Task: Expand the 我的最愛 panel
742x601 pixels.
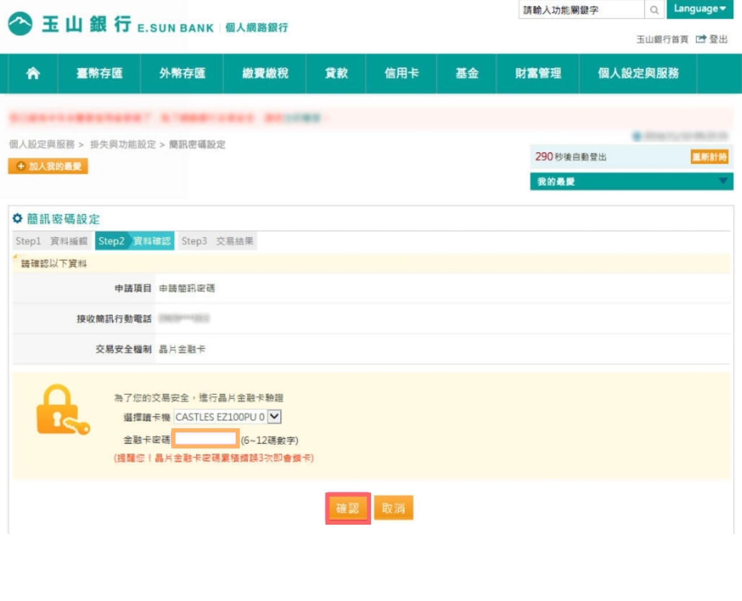Action: (631, 182)
